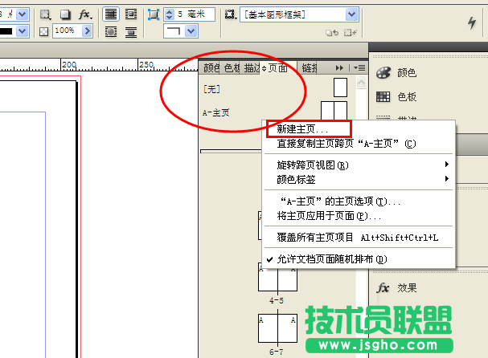Expand the 旋转跨页视图 submenu arrow
488x358 pixels.
coord(447,164)
